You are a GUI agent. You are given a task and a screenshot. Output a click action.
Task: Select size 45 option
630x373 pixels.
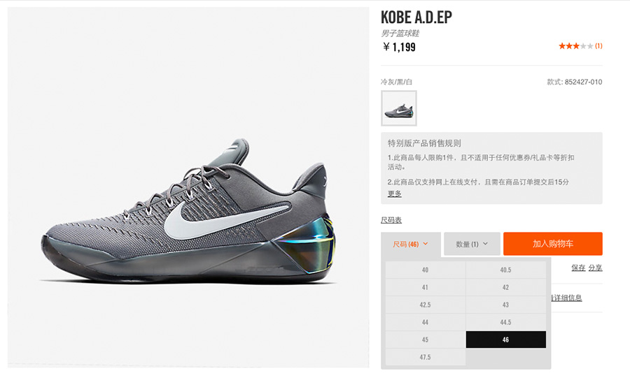426,339
